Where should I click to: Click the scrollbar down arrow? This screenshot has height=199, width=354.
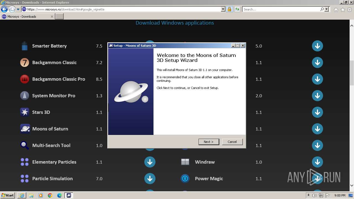pos(352,186)
